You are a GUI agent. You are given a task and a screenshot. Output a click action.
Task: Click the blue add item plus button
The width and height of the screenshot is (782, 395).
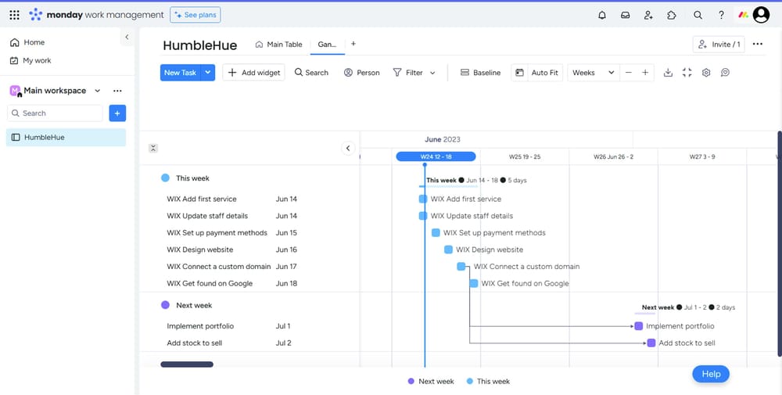[x=118, y=113]
